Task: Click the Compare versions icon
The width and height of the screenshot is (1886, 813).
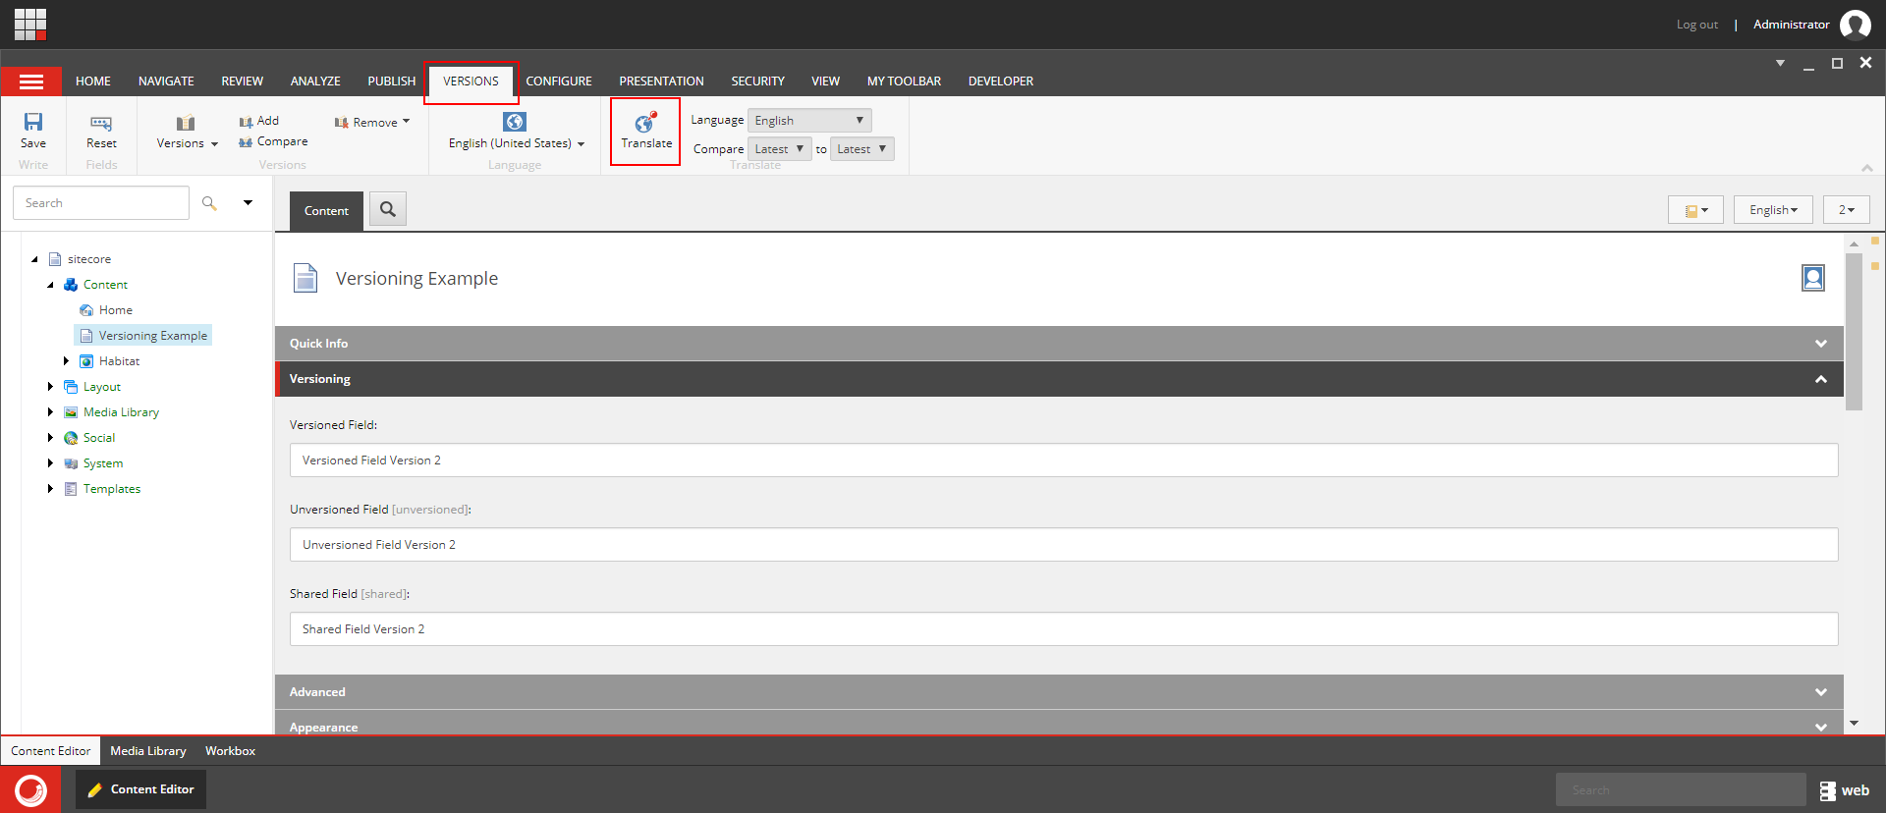Action: pos(246,142)
